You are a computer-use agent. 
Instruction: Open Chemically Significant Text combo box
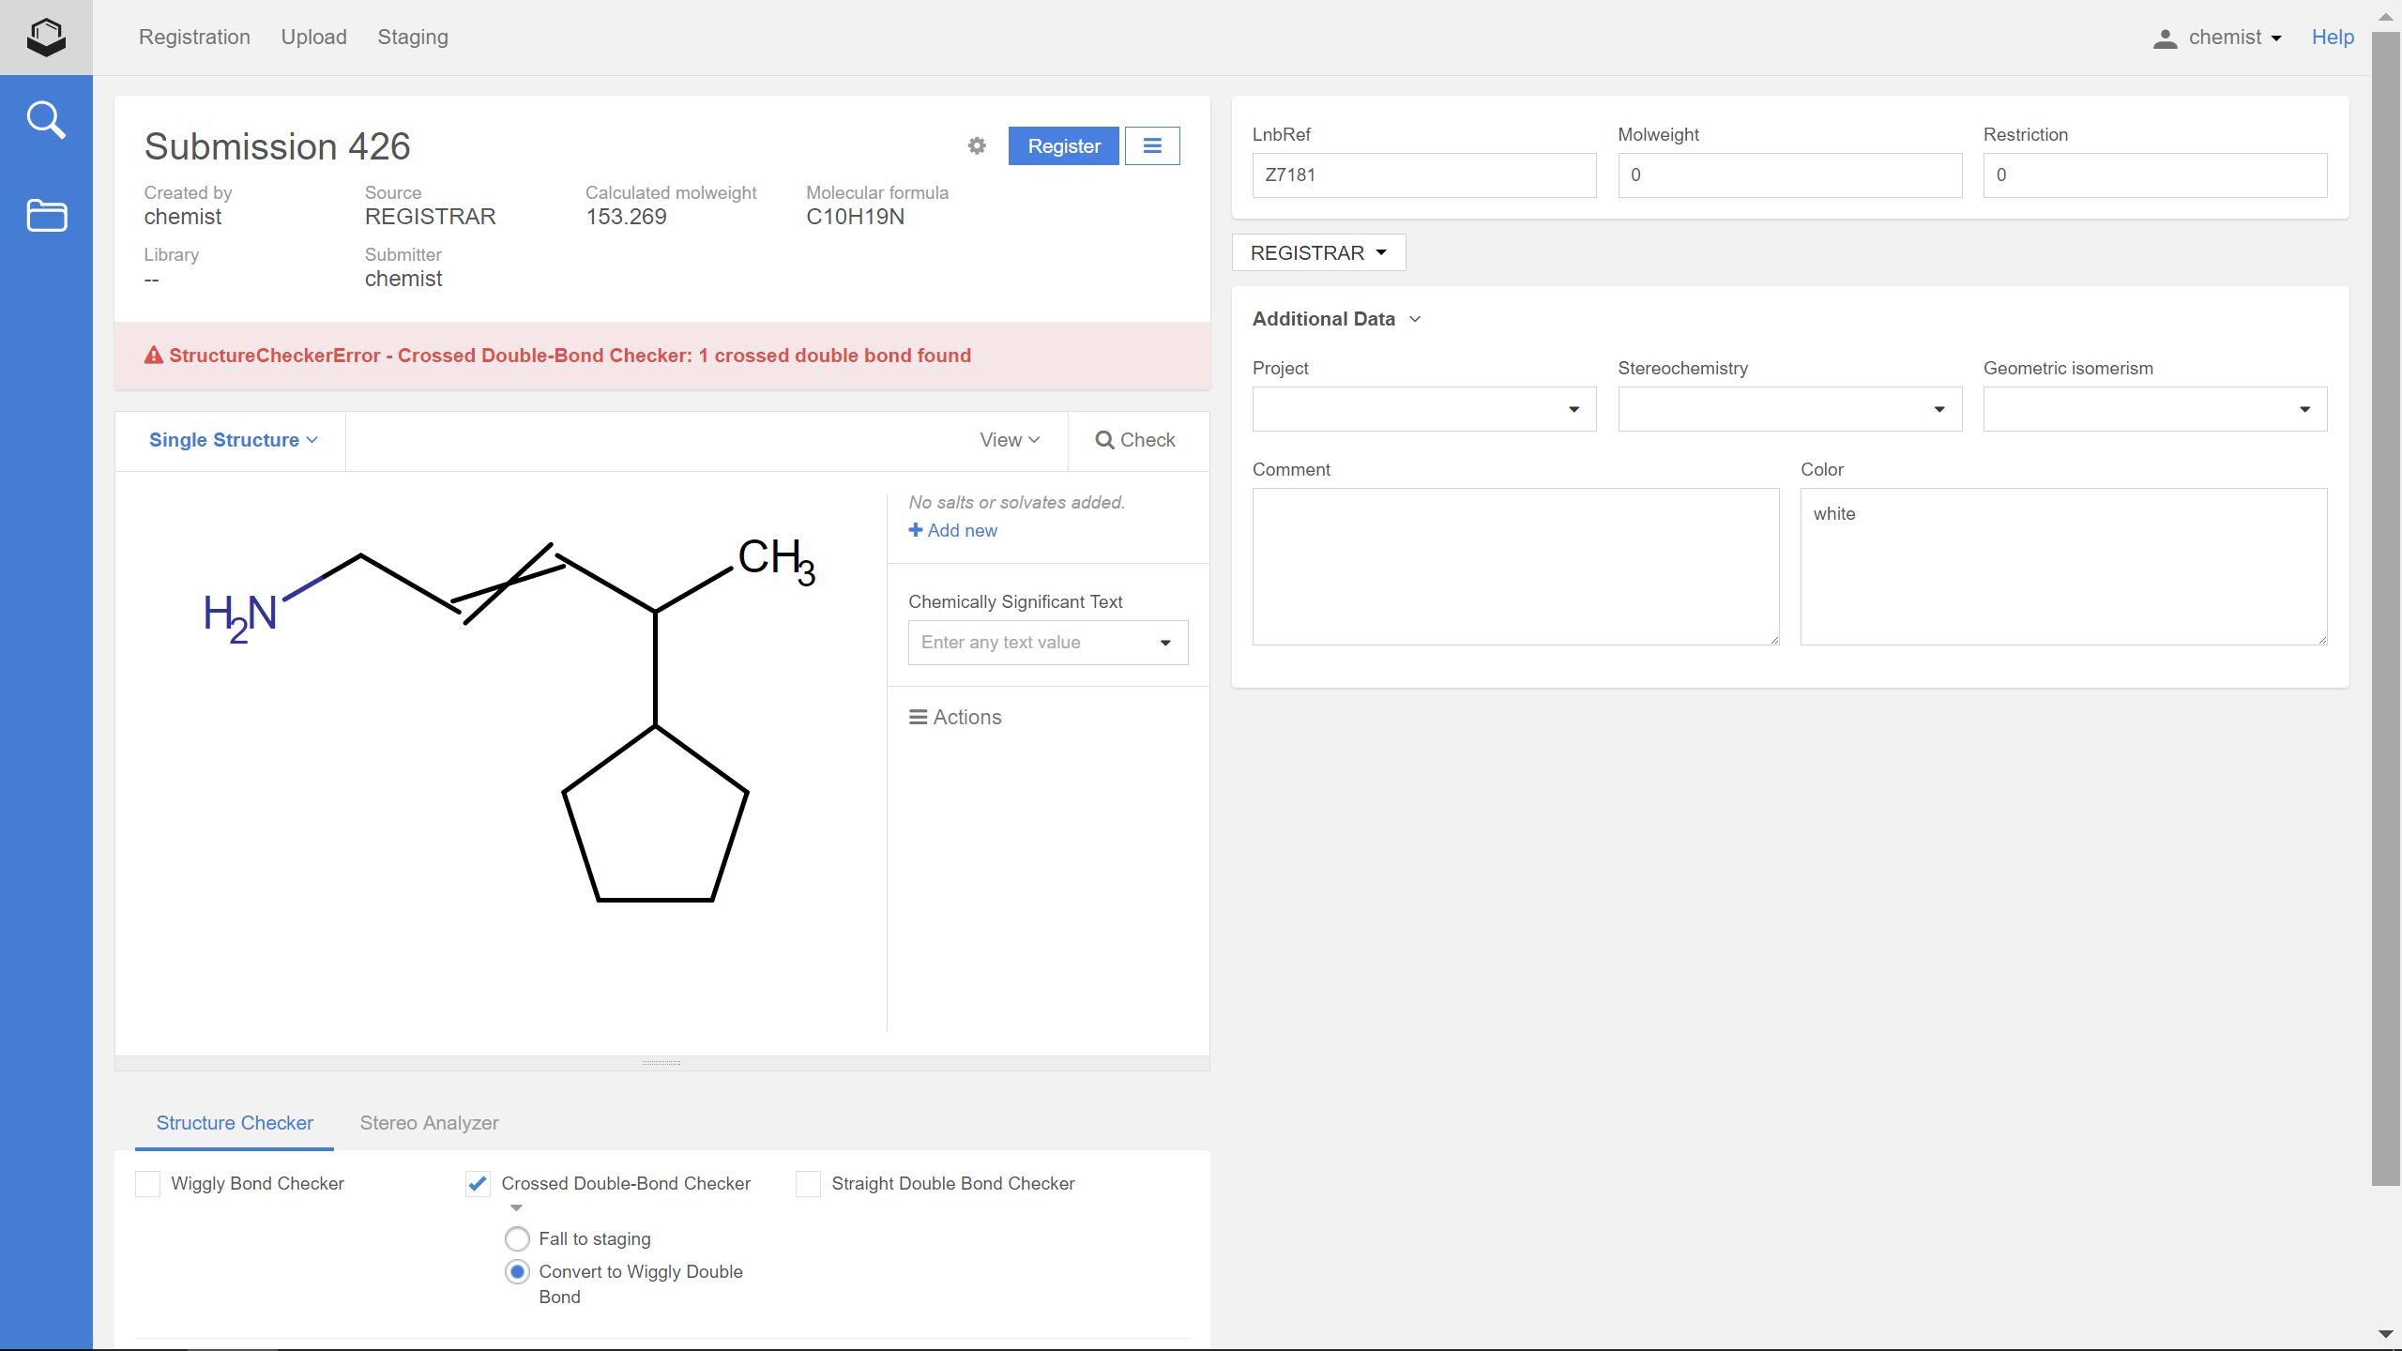(x=1048, y=643)
